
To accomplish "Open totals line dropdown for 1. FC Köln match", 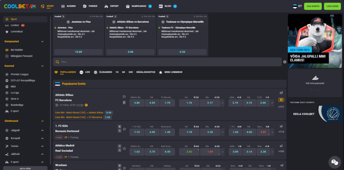I will 223,132.
